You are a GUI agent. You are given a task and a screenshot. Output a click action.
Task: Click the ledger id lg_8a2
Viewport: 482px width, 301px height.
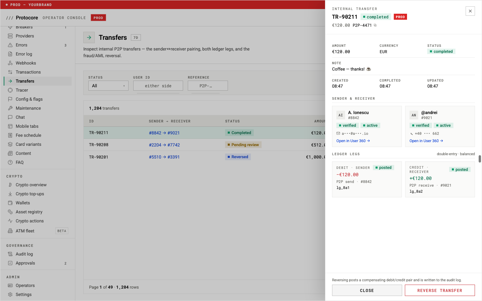[x=416, y=192]
